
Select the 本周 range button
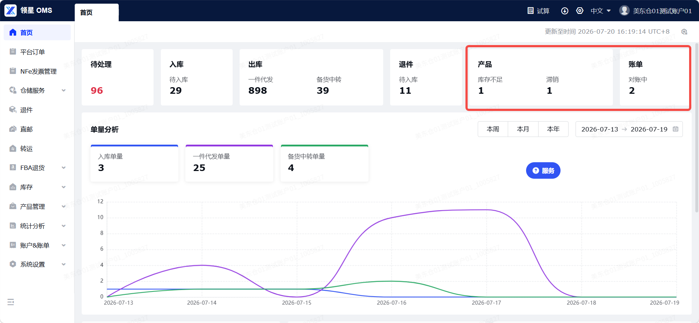point(493,129)
